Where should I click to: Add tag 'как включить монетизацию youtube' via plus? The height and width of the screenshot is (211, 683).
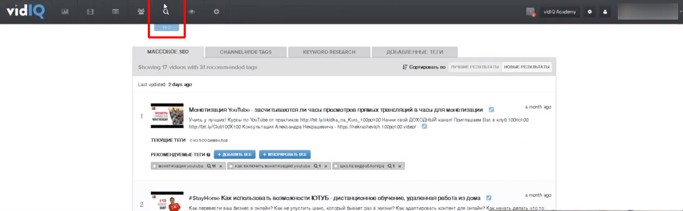[x=231, y=166]
